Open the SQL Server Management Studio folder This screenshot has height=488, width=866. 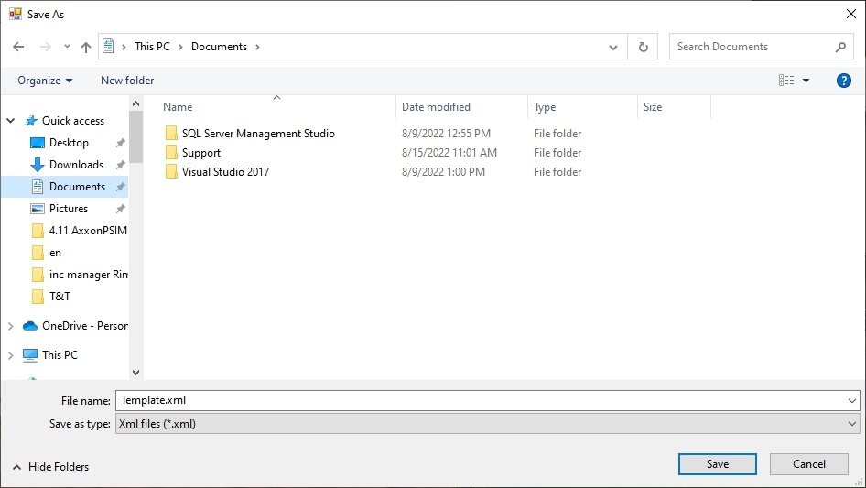coord(257,134)
